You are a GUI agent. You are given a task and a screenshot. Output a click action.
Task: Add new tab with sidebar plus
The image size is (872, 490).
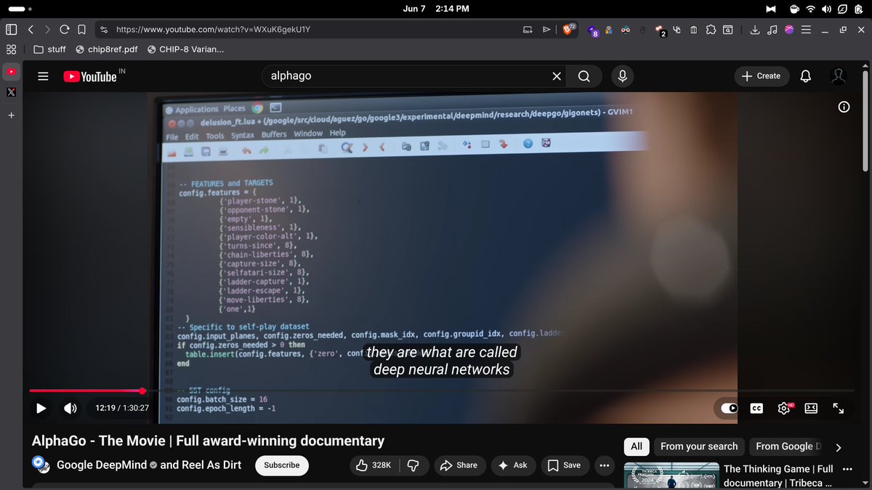[x=11, y=115]
